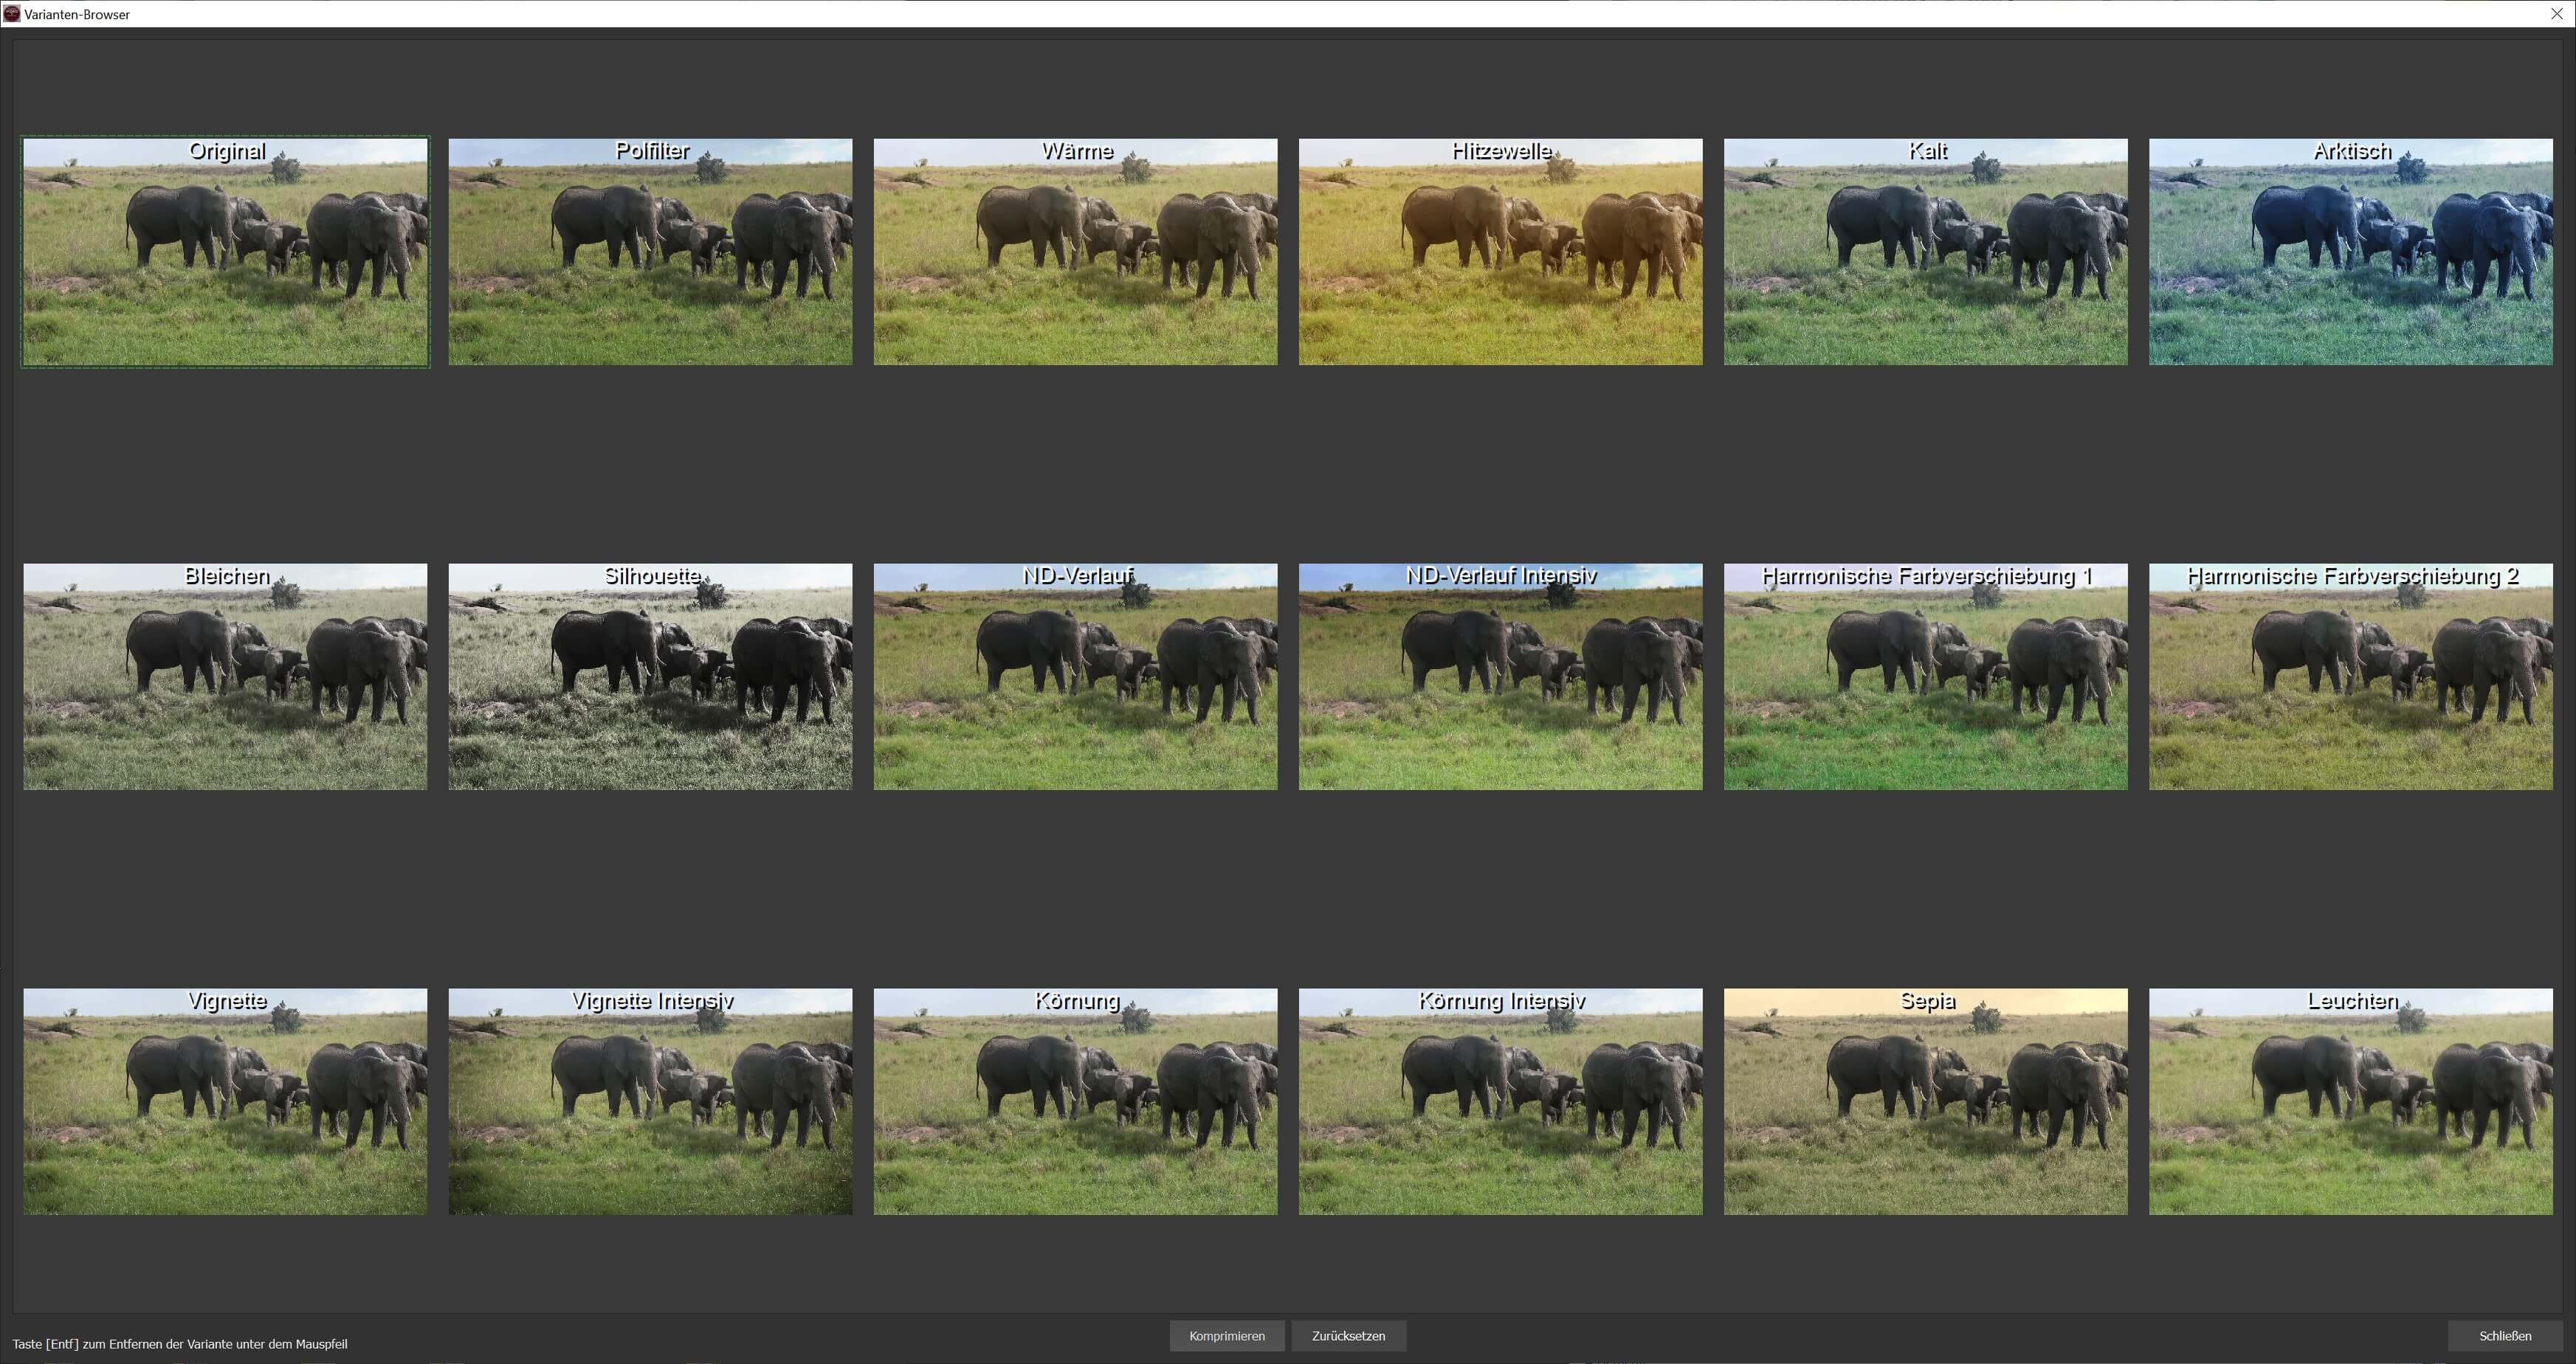
Task: Pick the Leuchten variant preview
Action: tap(2350, 1101)
